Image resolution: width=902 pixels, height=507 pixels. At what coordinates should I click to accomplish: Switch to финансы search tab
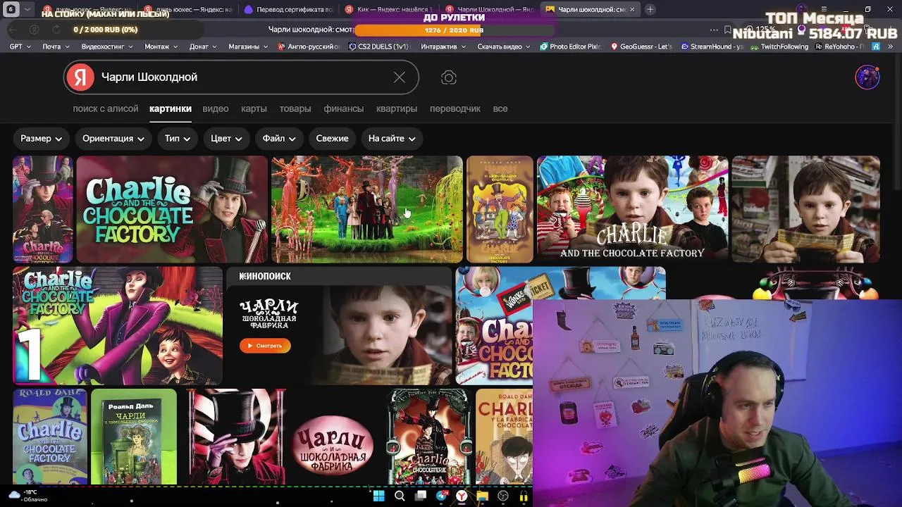click(x=344, y=109)
